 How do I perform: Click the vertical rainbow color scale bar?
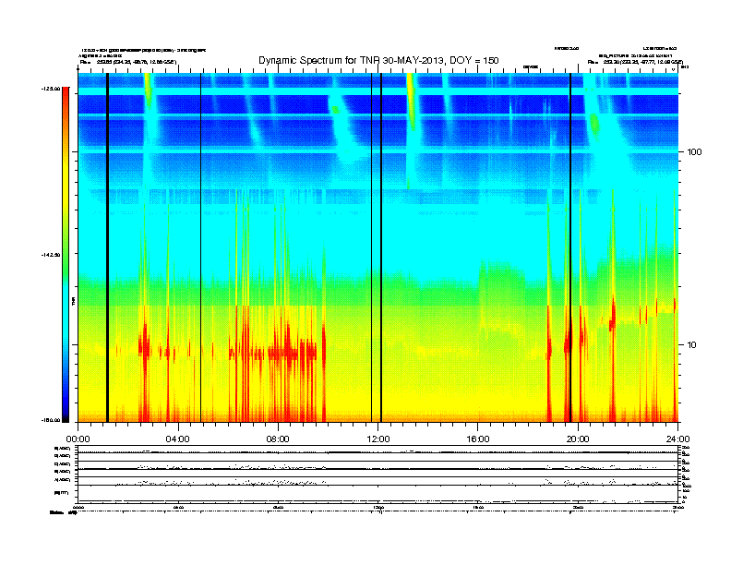(x=66, y=255)
